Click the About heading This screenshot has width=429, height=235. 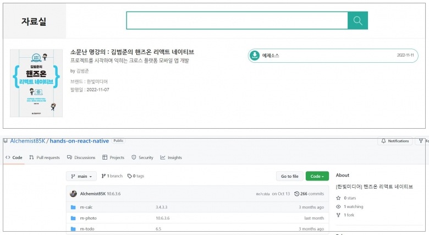[x=343, y=176]
